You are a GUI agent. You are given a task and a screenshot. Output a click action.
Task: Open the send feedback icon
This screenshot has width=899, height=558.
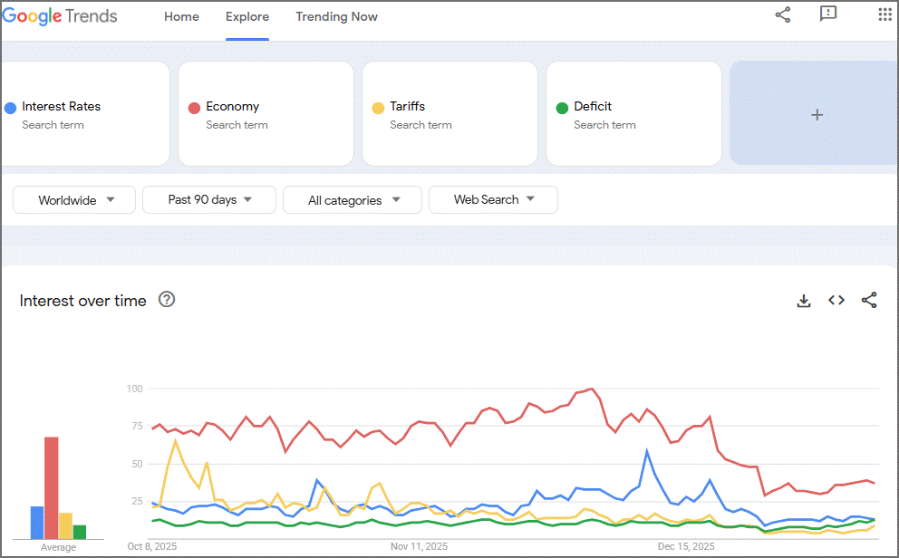(x=828, y=14)
